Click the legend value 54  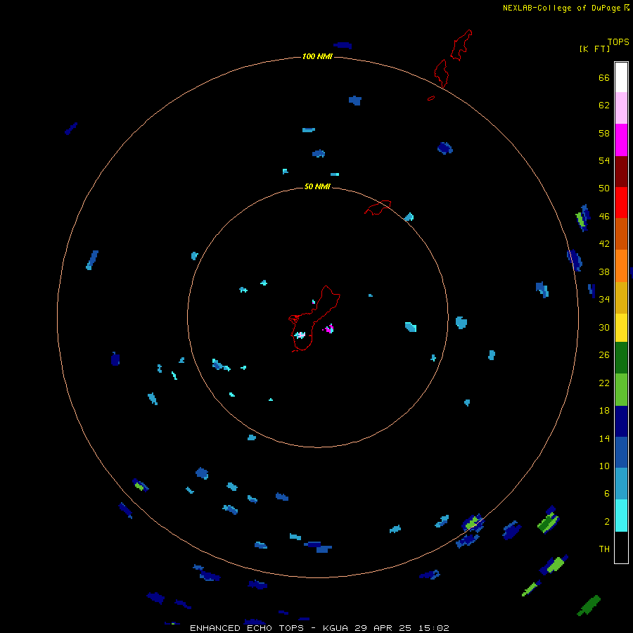[x=604, y=160]
